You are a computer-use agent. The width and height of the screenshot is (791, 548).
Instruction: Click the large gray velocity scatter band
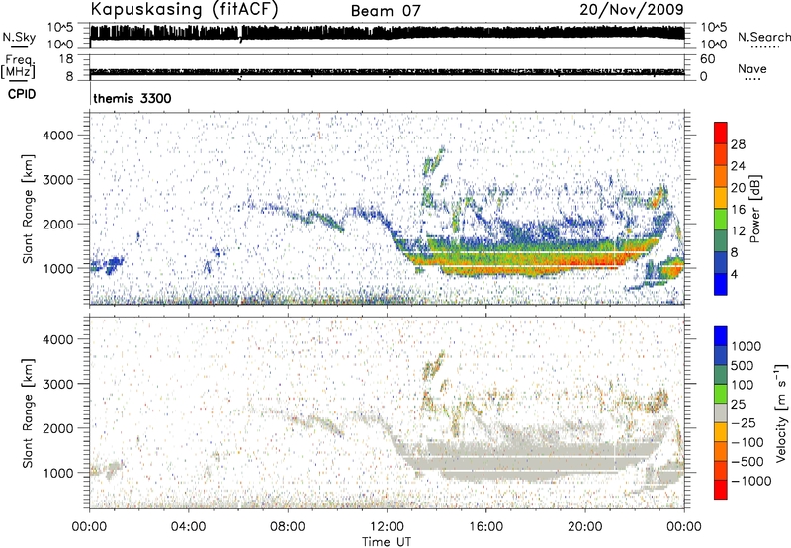tap(525, 460)
